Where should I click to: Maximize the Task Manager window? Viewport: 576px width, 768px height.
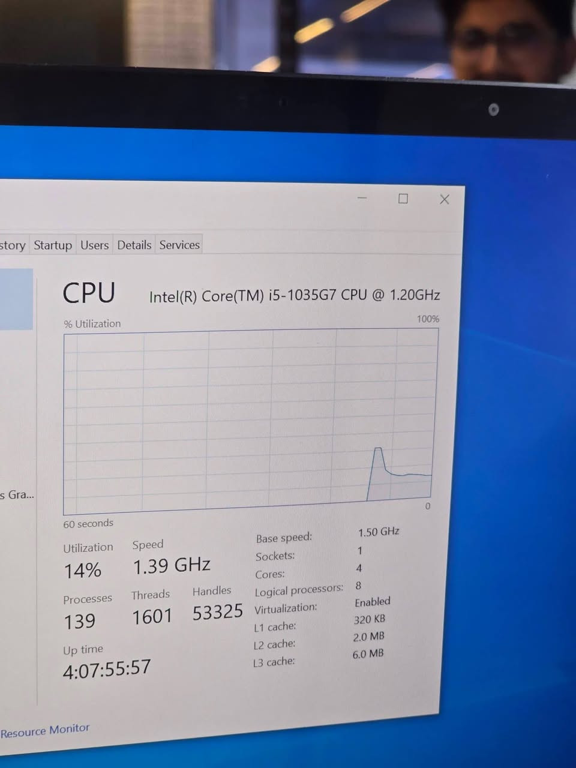point(403,199)
